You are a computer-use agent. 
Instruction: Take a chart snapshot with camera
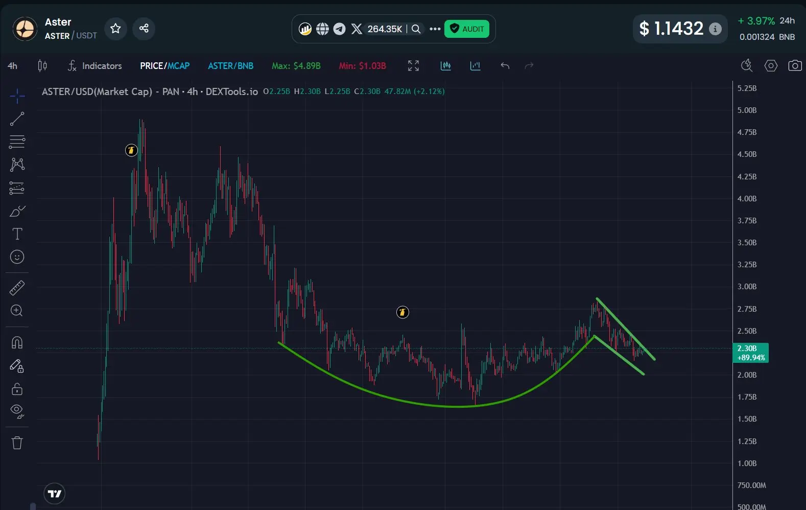[795, 65]
